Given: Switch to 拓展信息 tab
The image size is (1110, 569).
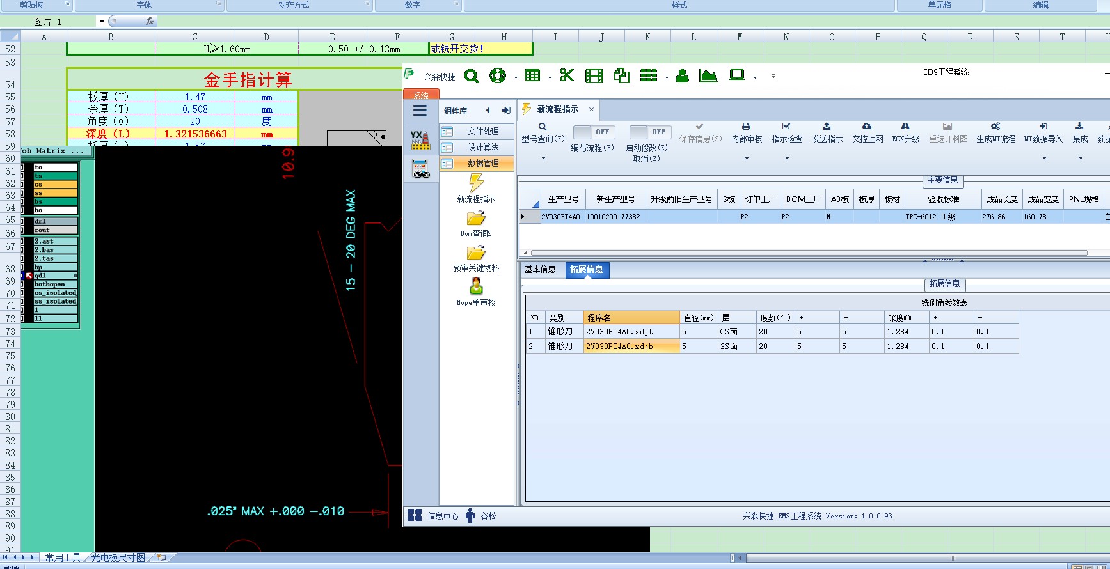Looking at the screenshot, I should 586,270.
